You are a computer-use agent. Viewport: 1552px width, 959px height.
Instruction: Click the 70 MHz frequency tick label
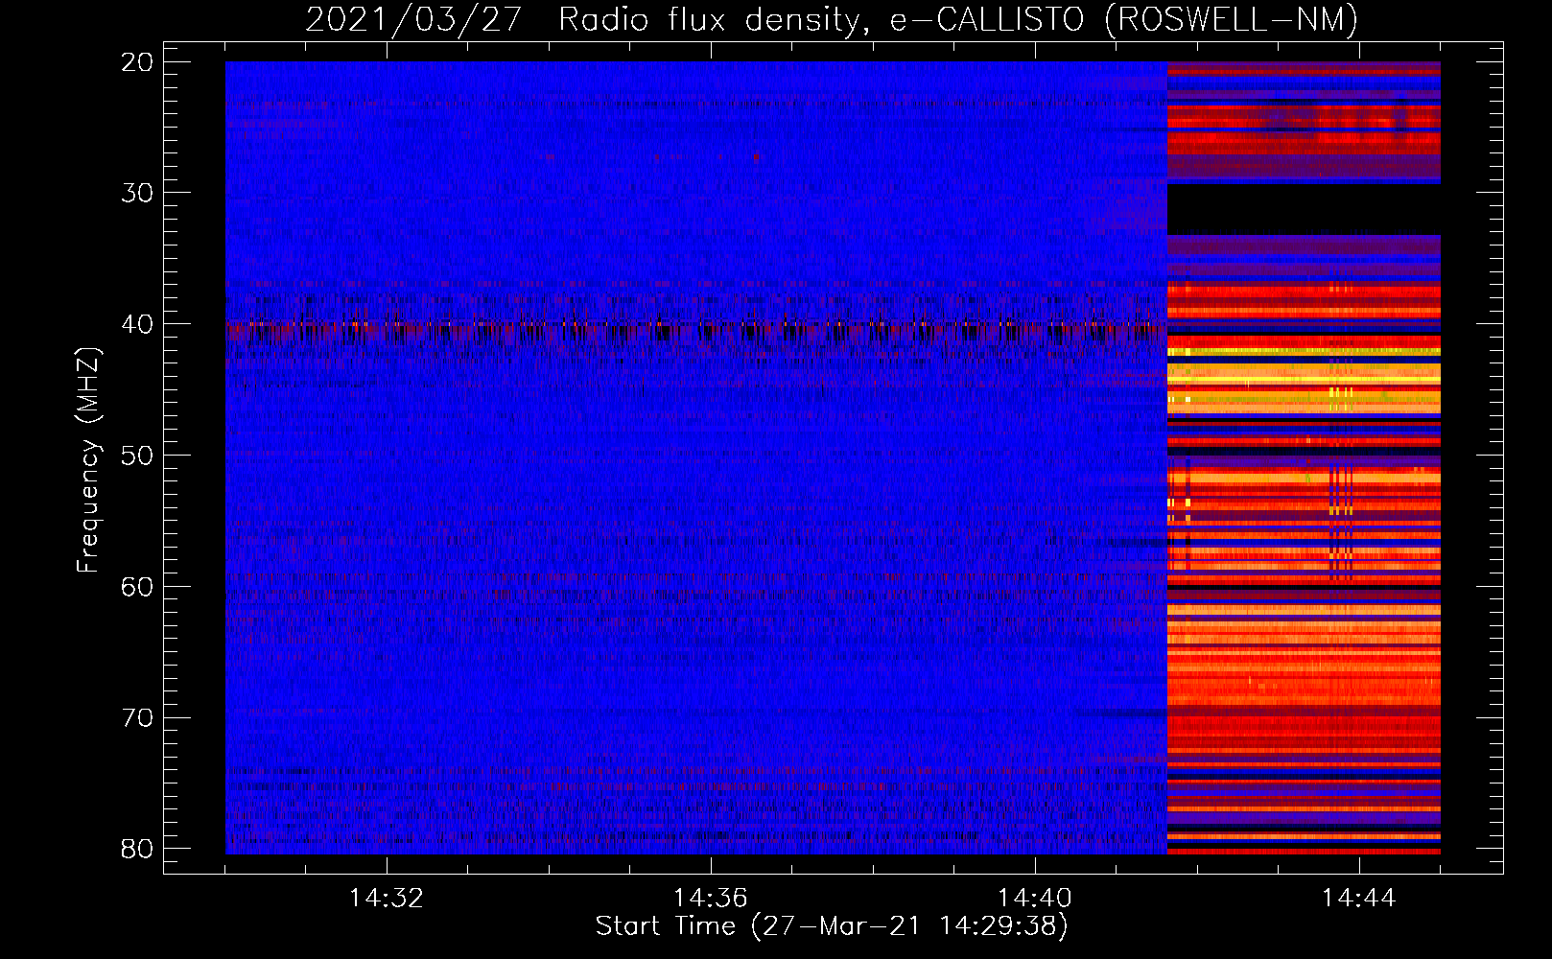click(137, 718)
